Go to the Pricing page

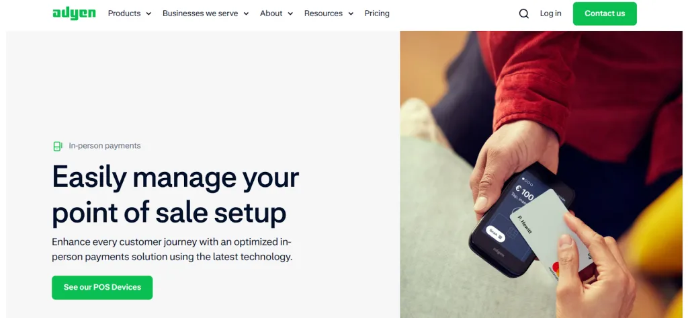(377, 13)
